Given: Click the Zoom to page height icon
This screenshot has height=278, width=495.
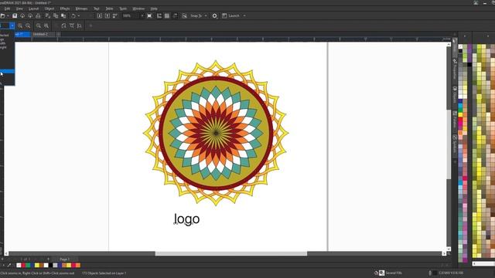Looking at the screenshot, I should tap(79, 25).
